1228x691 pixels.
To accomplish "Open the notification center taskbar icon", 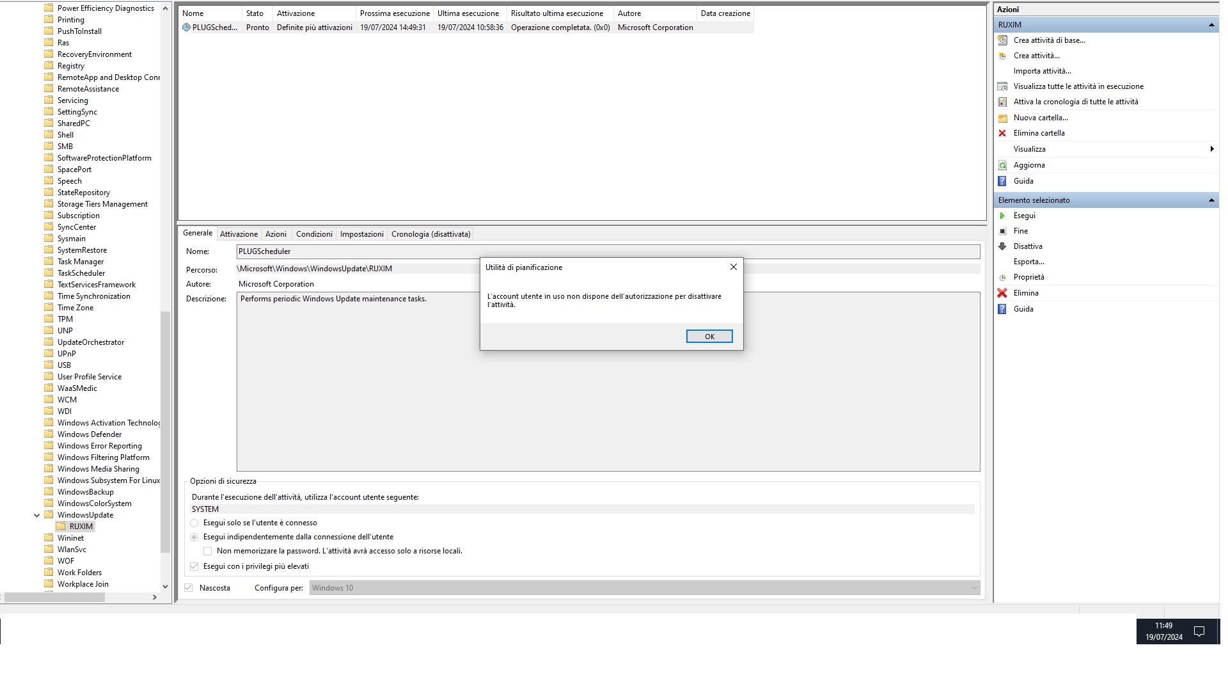I will coord(1199,631).
